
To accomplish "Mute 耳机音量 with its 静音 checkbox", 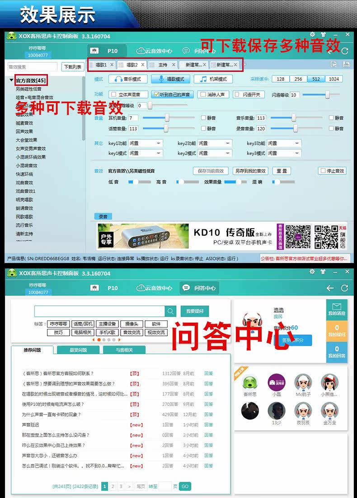I will click(x=203, y=117).
